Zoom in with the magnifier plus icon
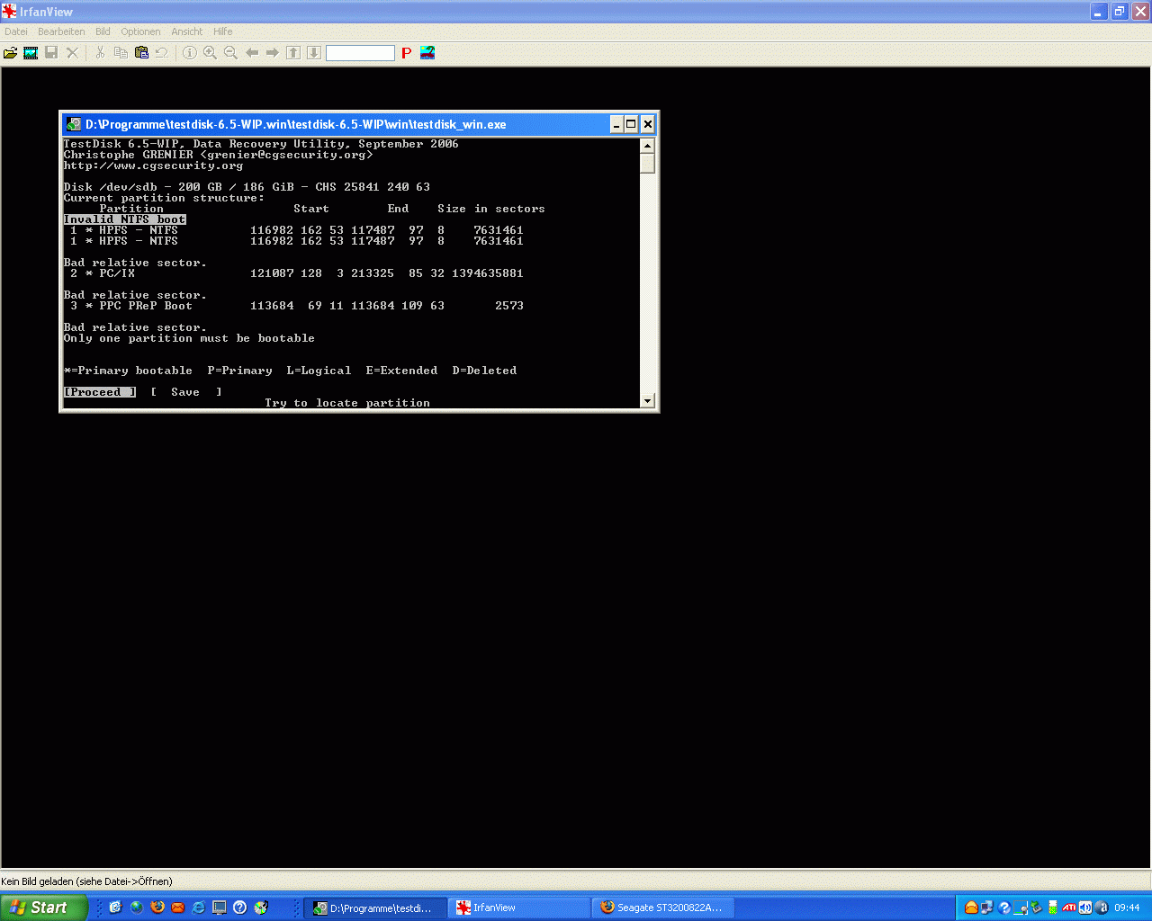Image resolution: width=1152 pixels, height=921 pixels. tap(211, 53)
